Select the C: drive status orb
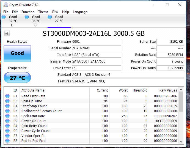190x148 pixels. [x=27, y=17]
